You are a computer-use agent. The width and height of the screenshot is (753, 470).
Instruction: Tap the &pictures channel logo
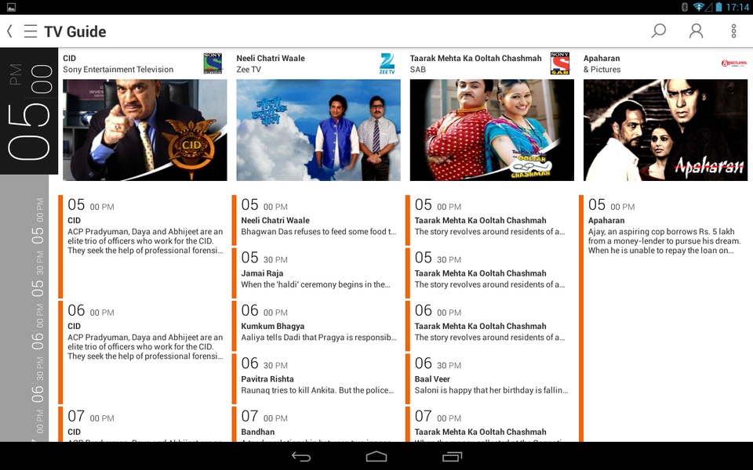(734, 63)
